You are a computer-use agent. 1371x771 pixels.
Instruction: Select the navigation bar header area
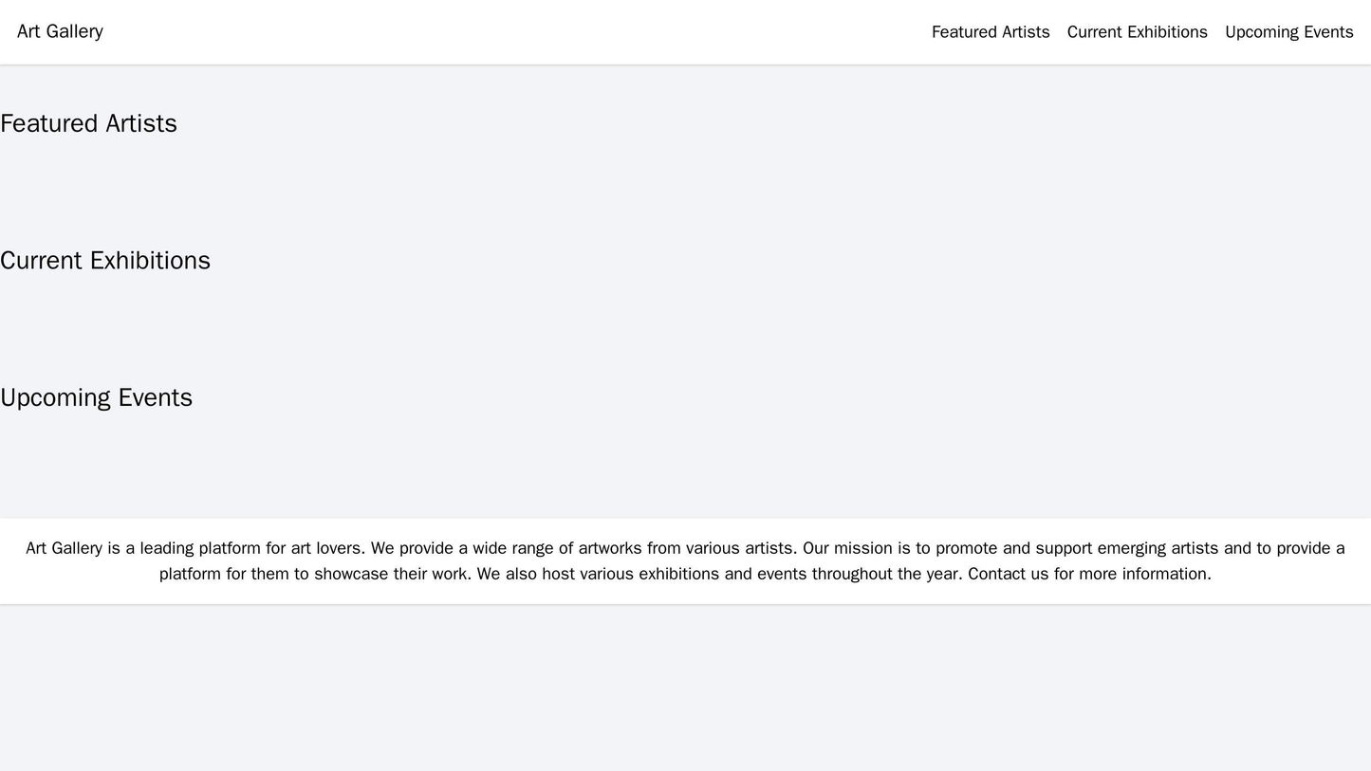pos(685,30)
